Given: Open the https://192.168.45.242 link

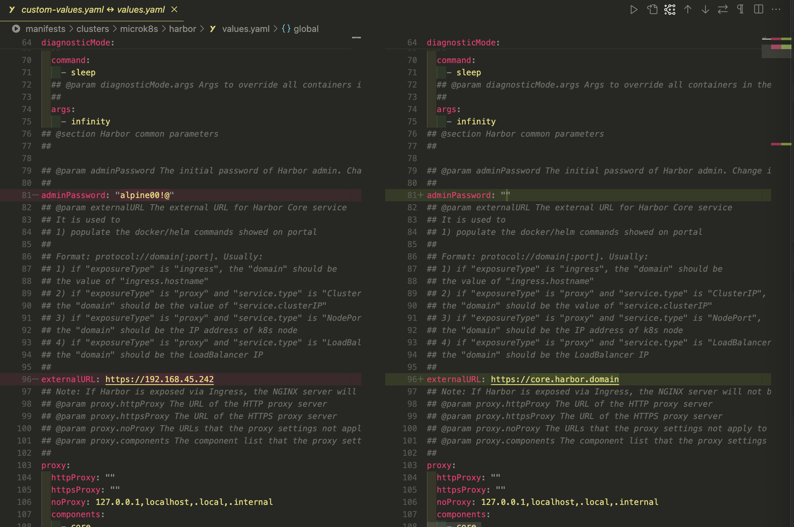Looking at the screenshot, I should coord(159,379).
